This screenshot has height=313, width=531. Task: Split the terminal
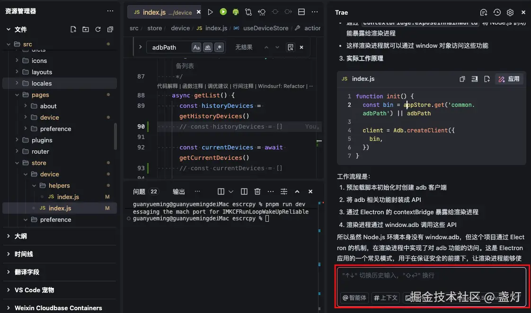coord(244,191)
